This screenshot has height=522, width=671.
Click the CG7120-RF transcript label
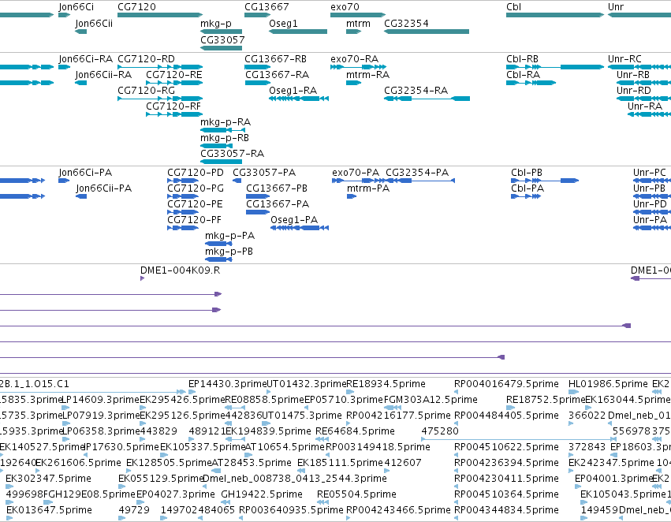click(x=173, y=106)
